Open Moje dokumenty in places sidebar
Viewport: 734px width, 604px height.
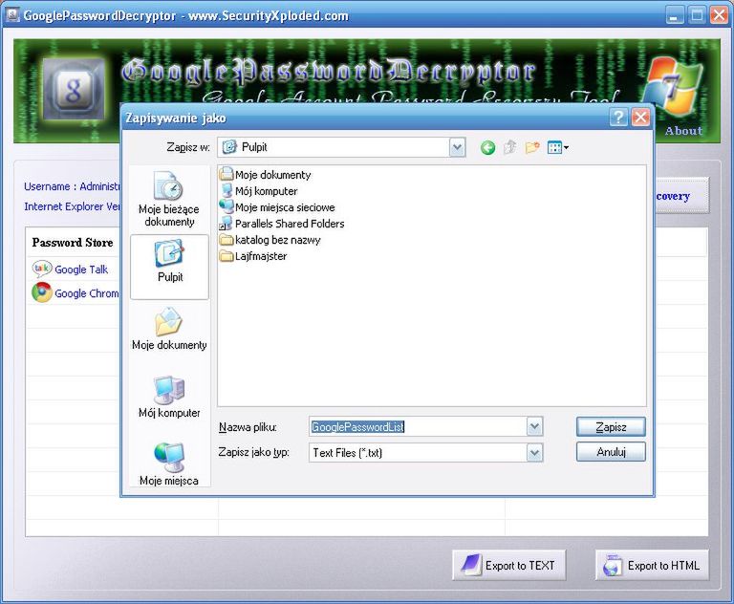(x=169, y=329)
